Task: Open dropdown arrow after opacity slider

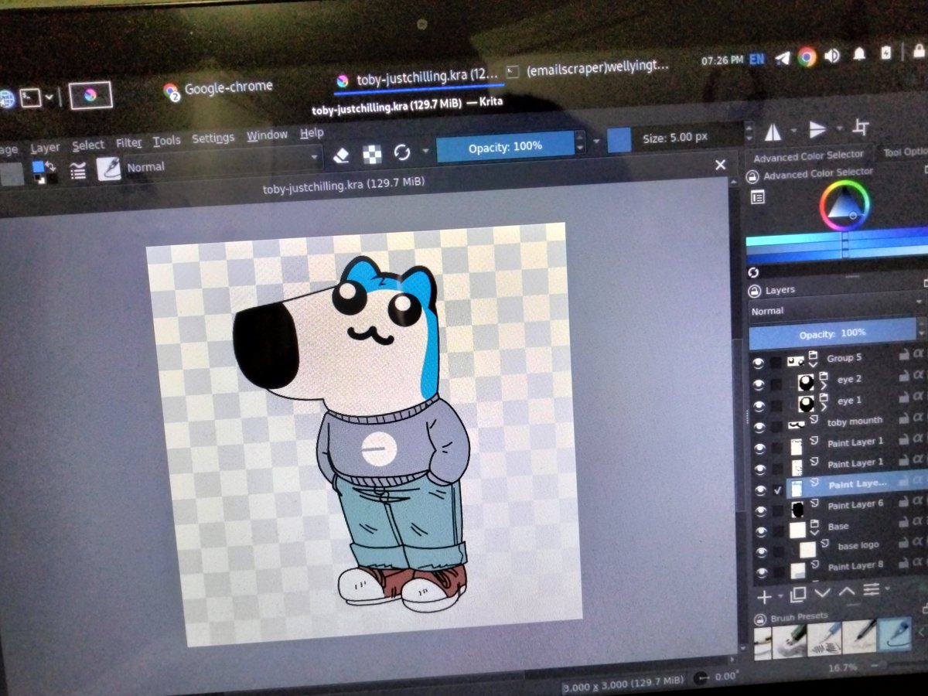Action: pyautogui.click(x=595, y=142)
